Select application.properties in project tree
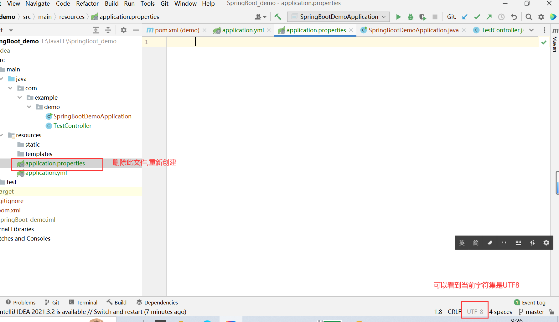The width and height of the screenshot is (559, 322). (55, 163)
